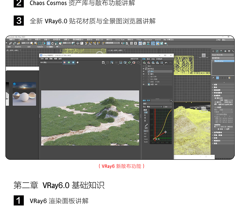Click the grassy hill rendered image
The width and height of the screenshot is (240, 213).
coord(90,118)
